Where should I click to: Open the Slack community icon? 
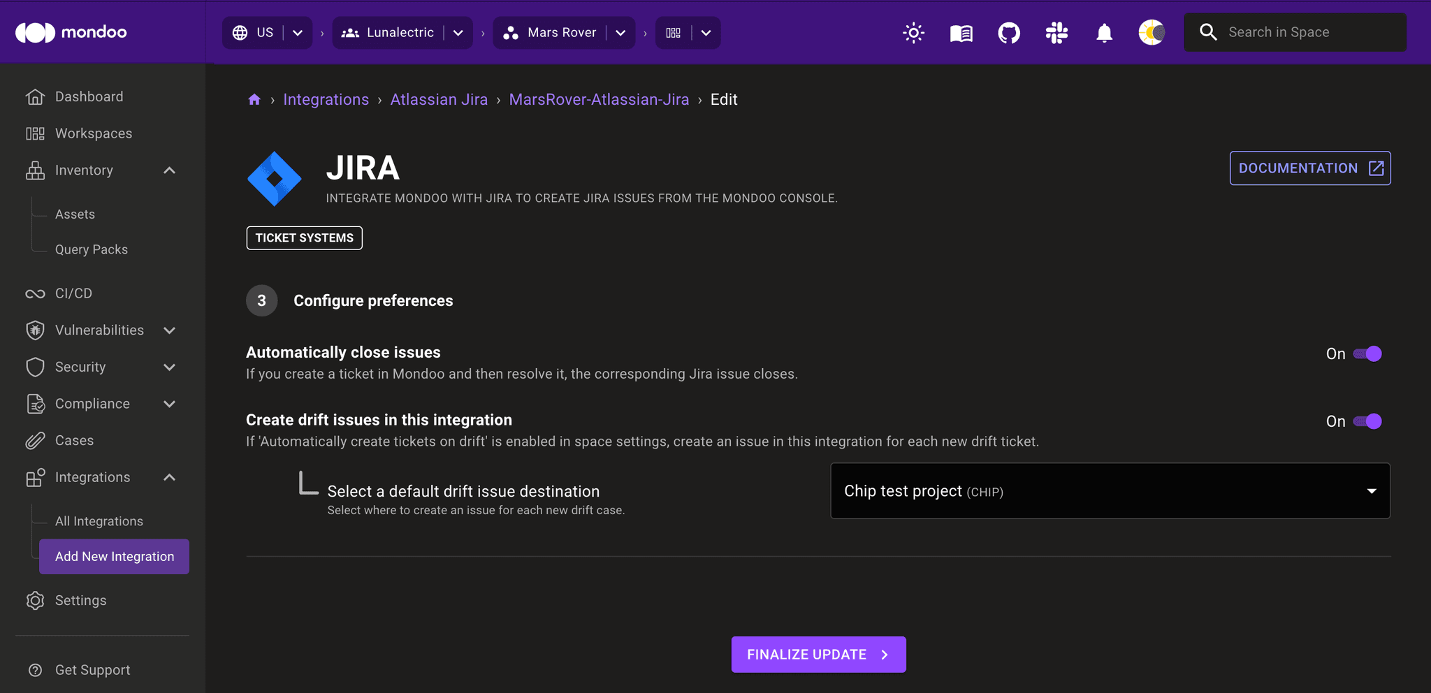point(1056,32)
